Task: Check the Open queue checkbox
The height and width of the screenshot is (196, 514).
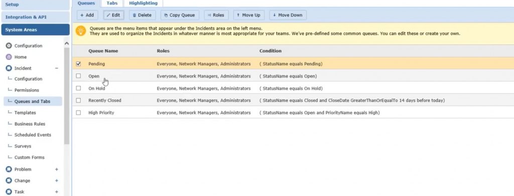Action: click(78, 76)
